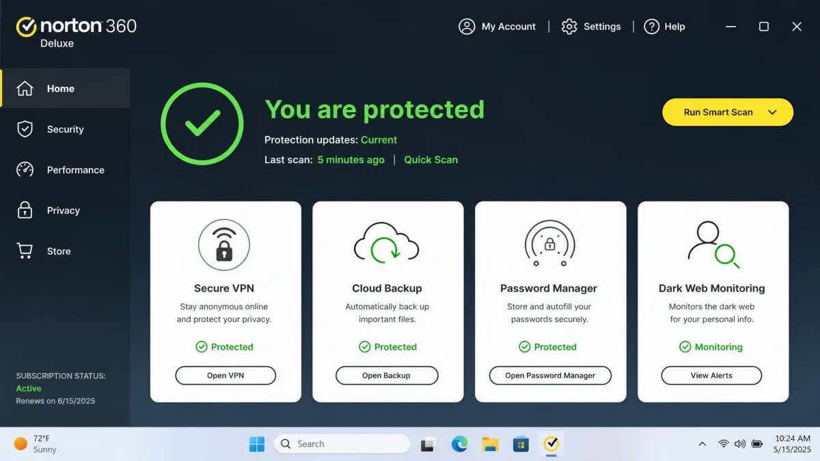820x461 pixels.
Task: Click the Norton icon in the taskbar
Action: click(x=551, y=444)
